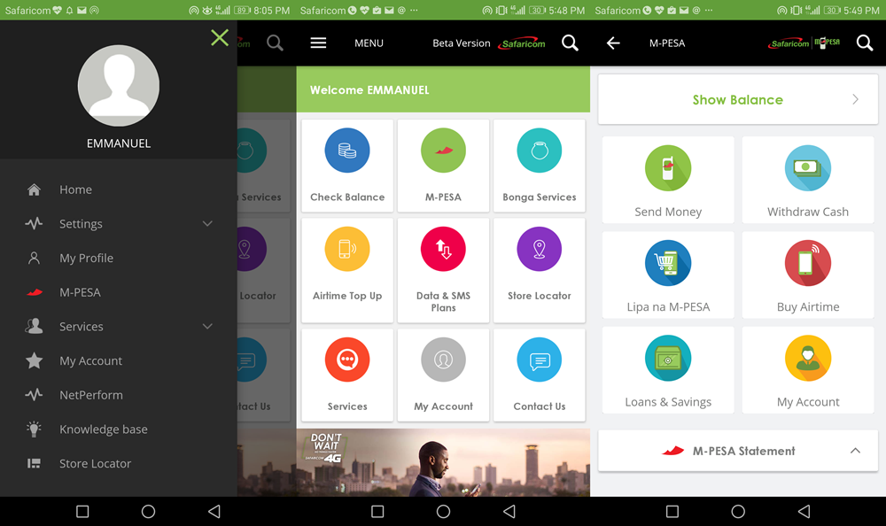Viewport: 886px width, 526px height.
Task: Tap the profile avatar picture
Action: [119, 86]
